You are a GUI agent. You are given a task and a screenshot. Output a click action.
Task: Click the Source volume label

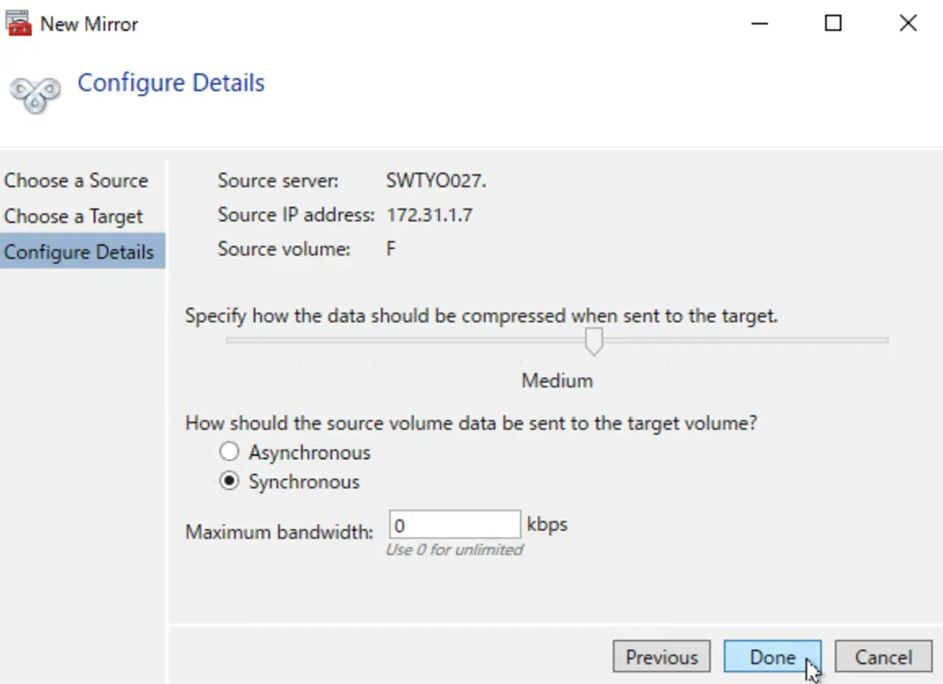(x=284, y=249)
